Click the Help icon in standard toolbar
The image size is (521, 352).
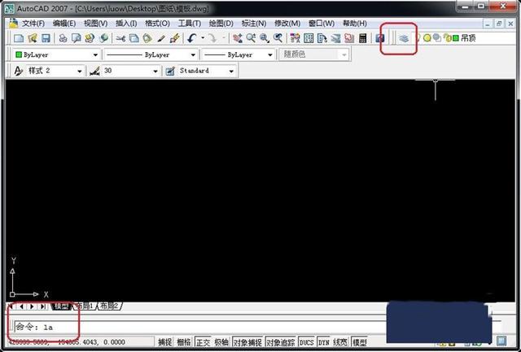click(x=380, y=38)
